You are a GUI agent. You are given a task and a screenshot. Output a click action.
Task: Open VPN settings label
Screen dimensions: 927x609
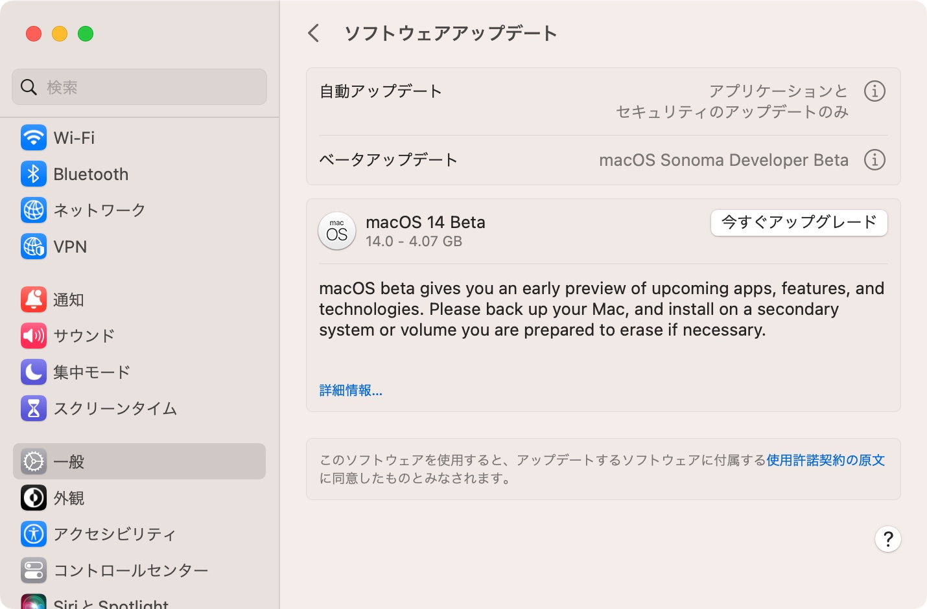pos(70,246)
